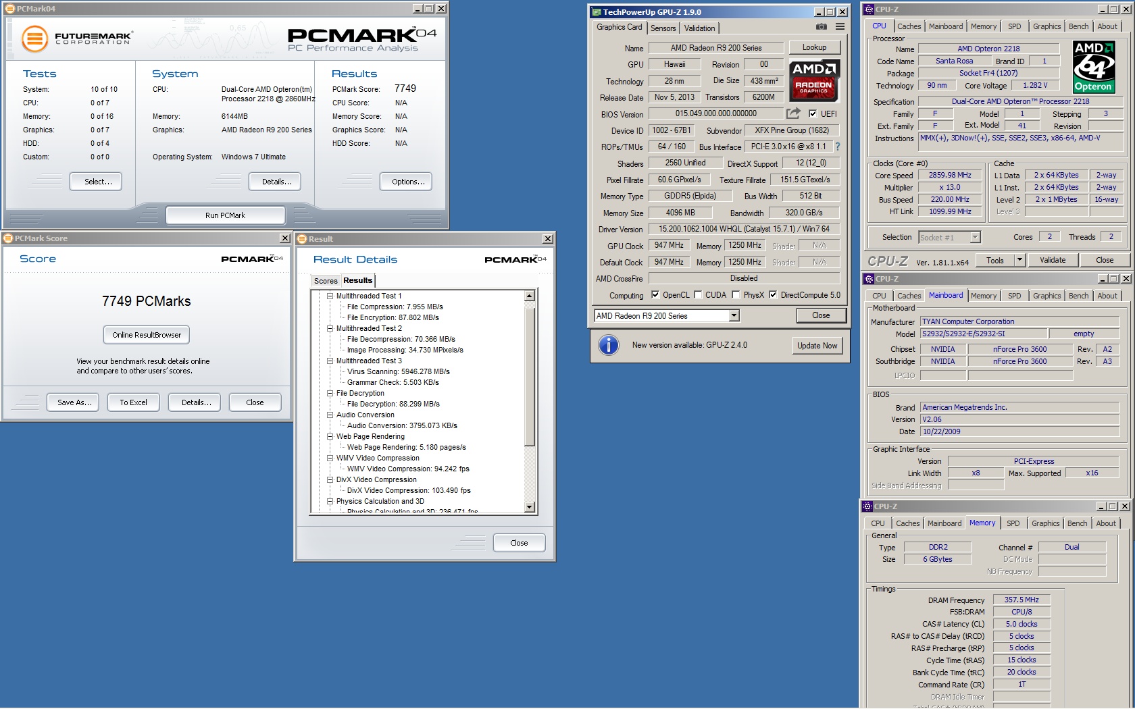Collapse File Decryption tree node

point(330,393)
